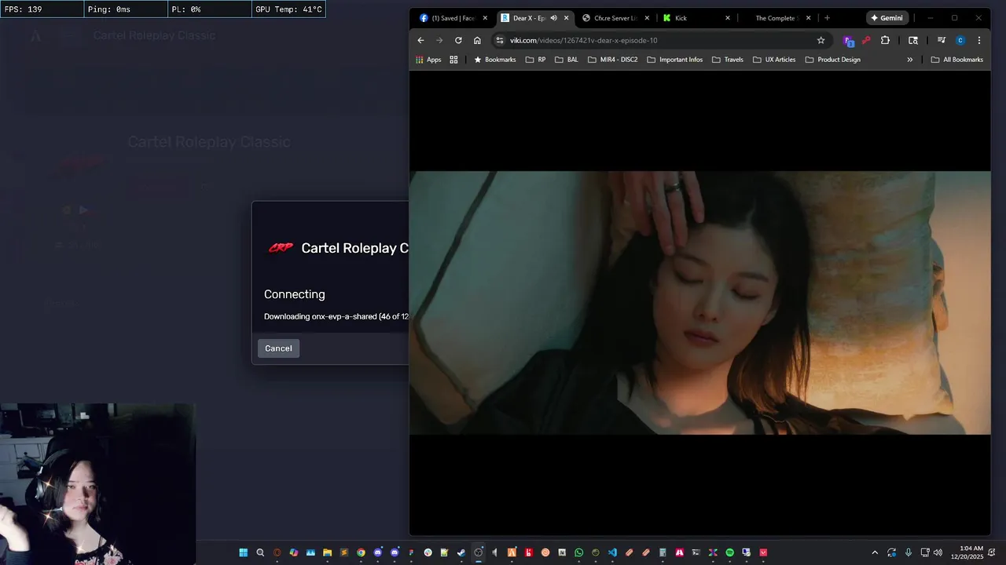
Task: Open Figma from taskbar
Action: tap(411, 552)
